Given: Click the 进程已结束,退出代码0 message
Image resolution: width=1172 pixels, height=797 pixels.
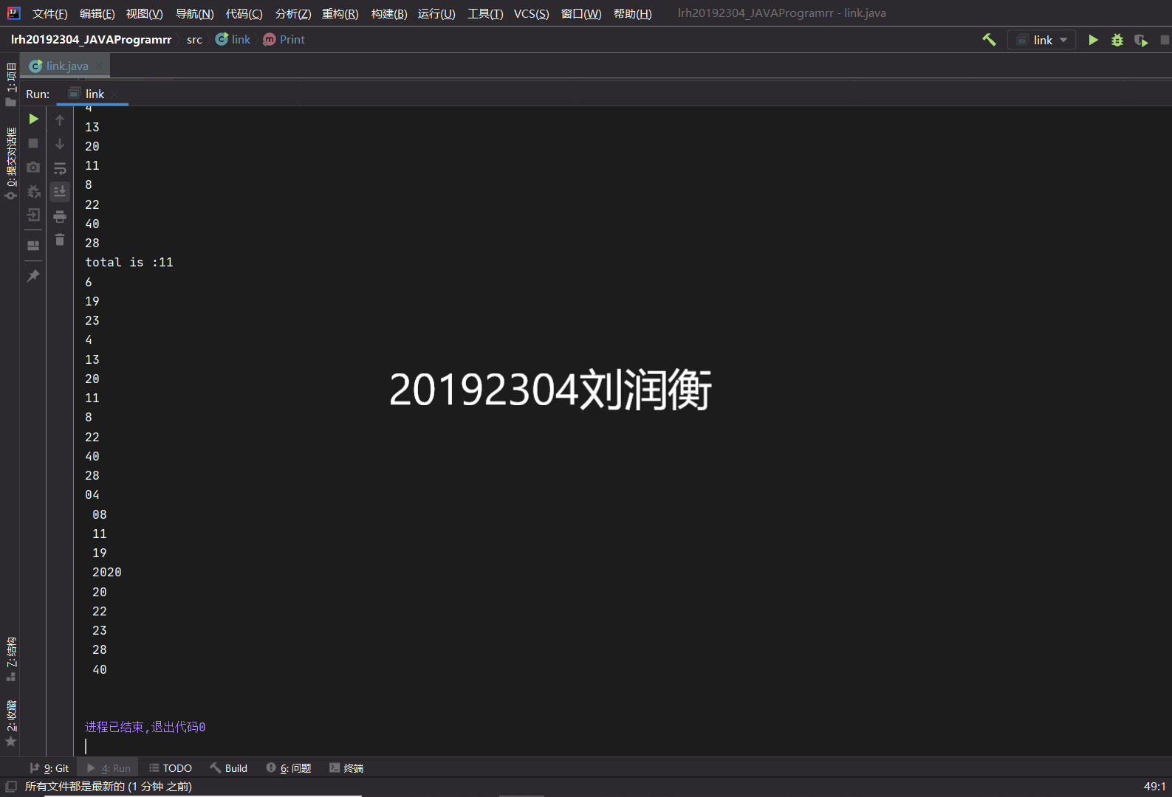Looking at the screenshot, I should click(145, 727).
